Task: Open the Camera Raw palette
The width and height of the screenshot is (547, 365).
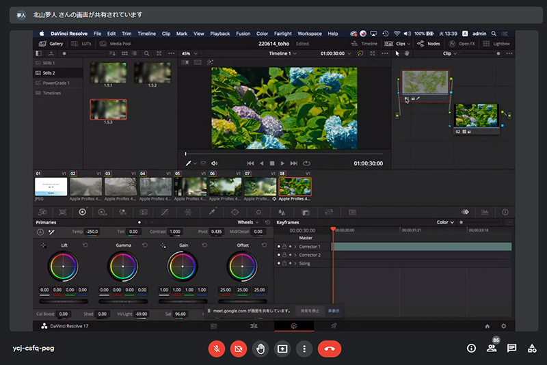Action: coord(42,212)
